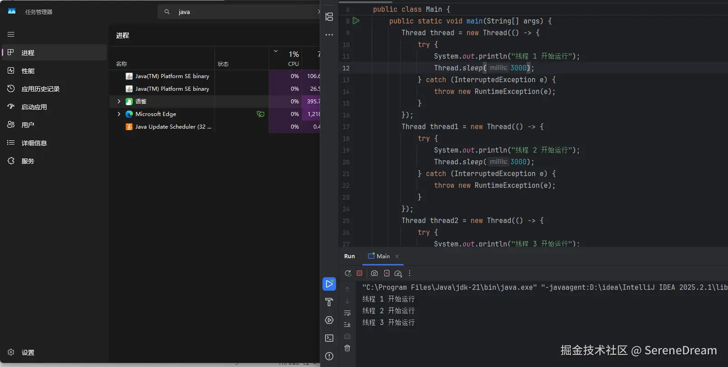
Task: Open the Terminal tool window
Action: coord(329,338)
